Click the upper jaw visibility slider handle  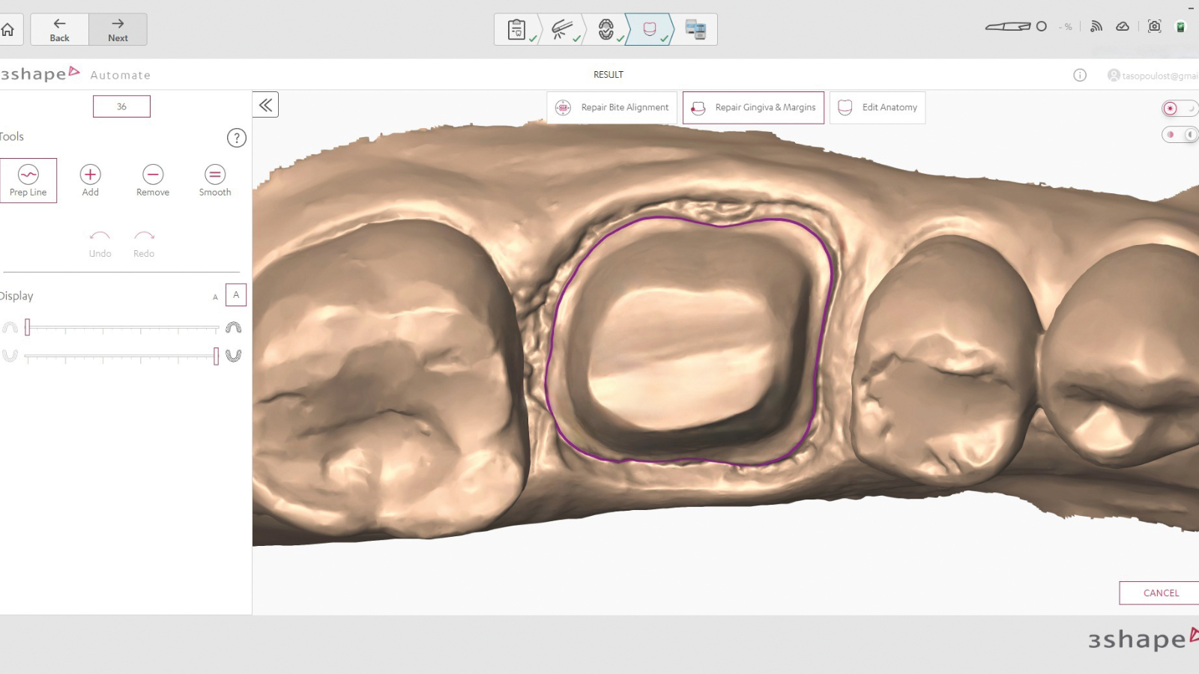[x=28, y=327]
